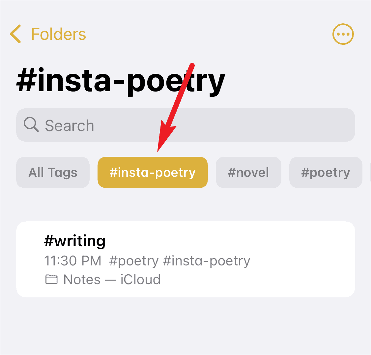Select the yellow back arrow beside Folders
This screenshot has width=371, height=355.
pos(15,34)
